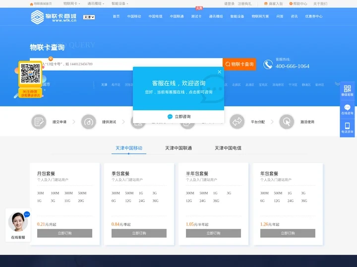Image resolution: width=357 pixels, height=267 pixels.
Task: Click the 物联卡商城 logo
Action: (54, 17)
